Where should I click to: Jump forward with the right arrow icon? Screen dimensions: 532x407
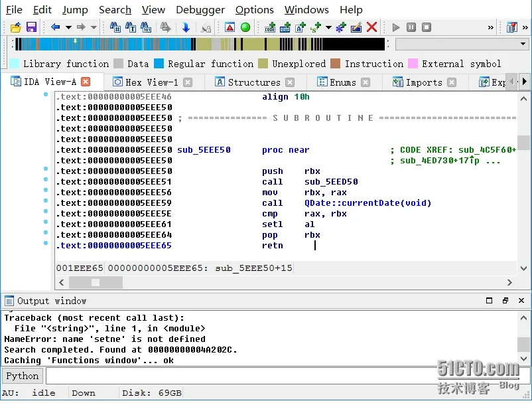[81, 27]
